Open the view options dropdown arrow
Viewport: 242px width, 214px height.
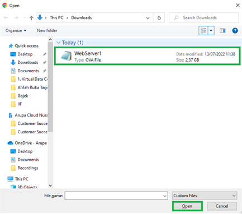click(211, 31)
